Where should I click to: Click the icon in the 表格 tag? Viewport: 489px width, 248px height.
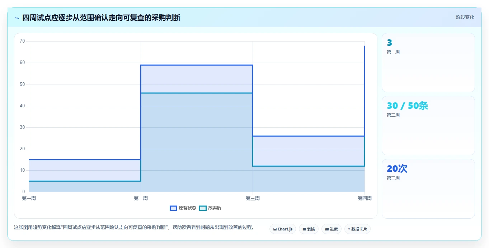coord(304,229)
